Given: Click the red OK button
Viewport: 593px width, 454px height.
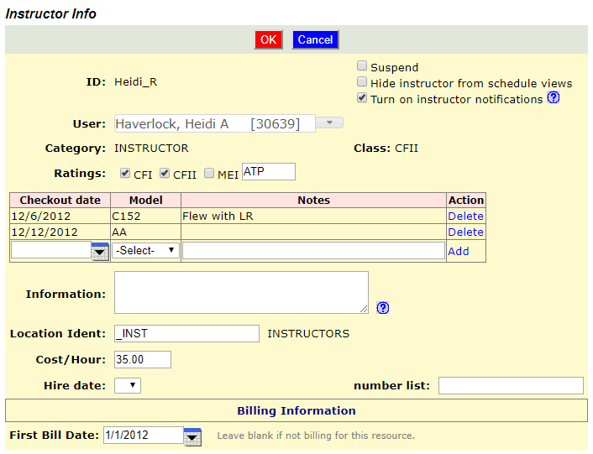Looking at the screenshot, I should pos(269,39).
